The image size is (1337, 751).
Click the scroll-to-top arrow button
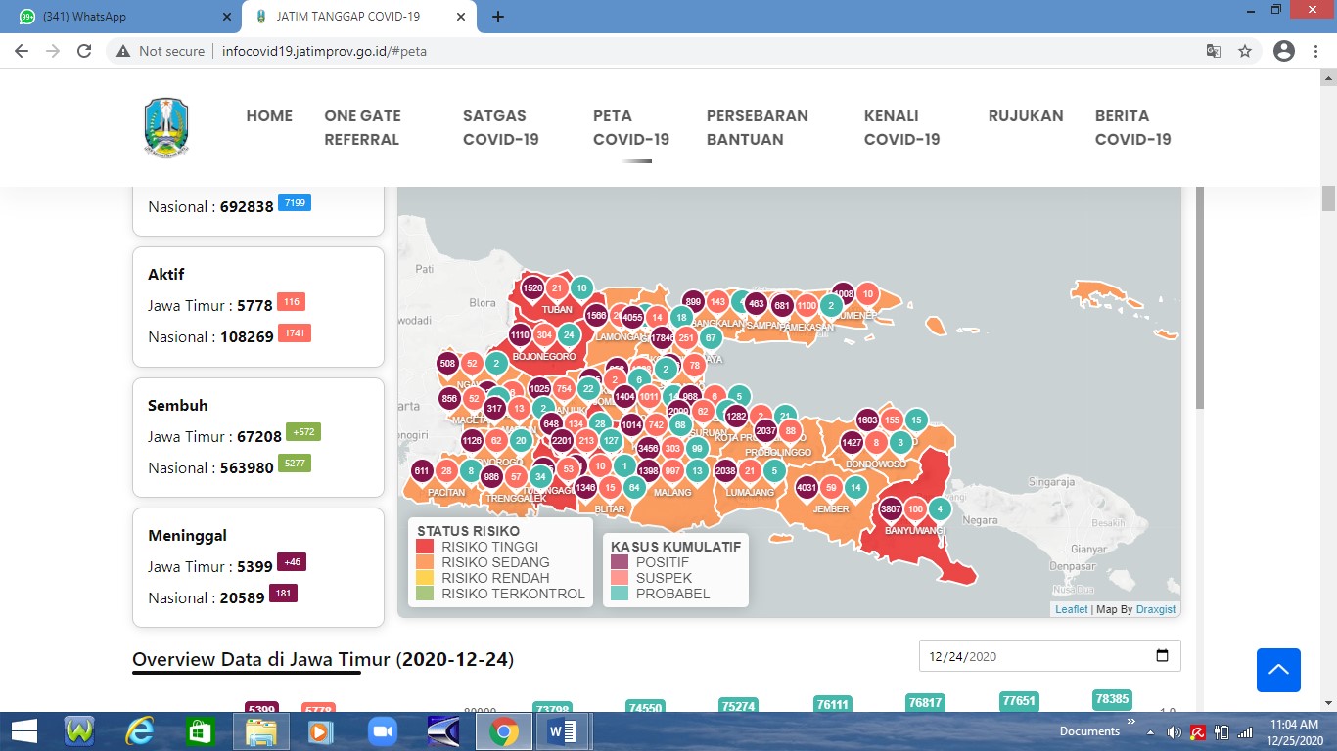(x=1278, y=670)
